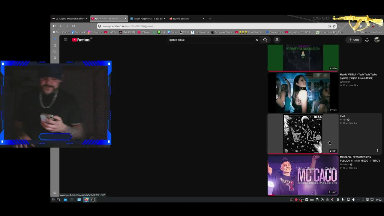Viewport: 384px width, 216px height.
Task: Open picture-in-picture icon in address bar
Action: click(x=329, y=26)
